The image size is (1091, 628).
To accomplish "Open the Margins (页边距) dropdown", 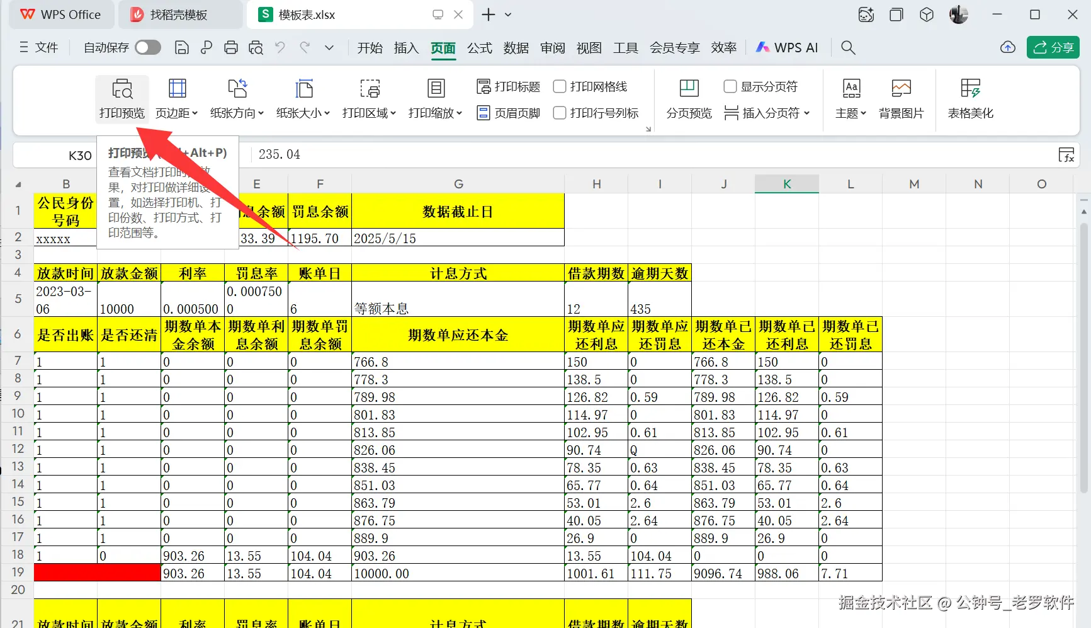I will click(177, 98).
